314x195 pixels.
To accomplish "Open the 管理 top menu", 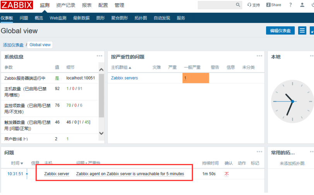I will (119, 5).
